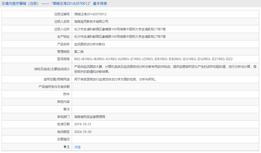Select the date 2019-10-31

pos(83,124)
